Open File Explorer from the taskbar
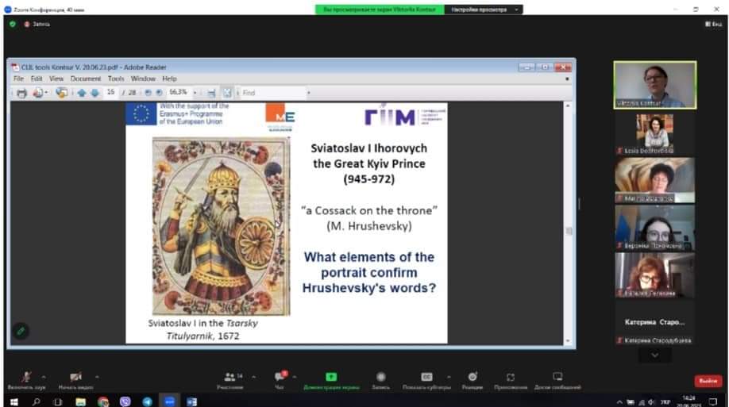Screen dimensions: 729x407 tap(80, 401)
